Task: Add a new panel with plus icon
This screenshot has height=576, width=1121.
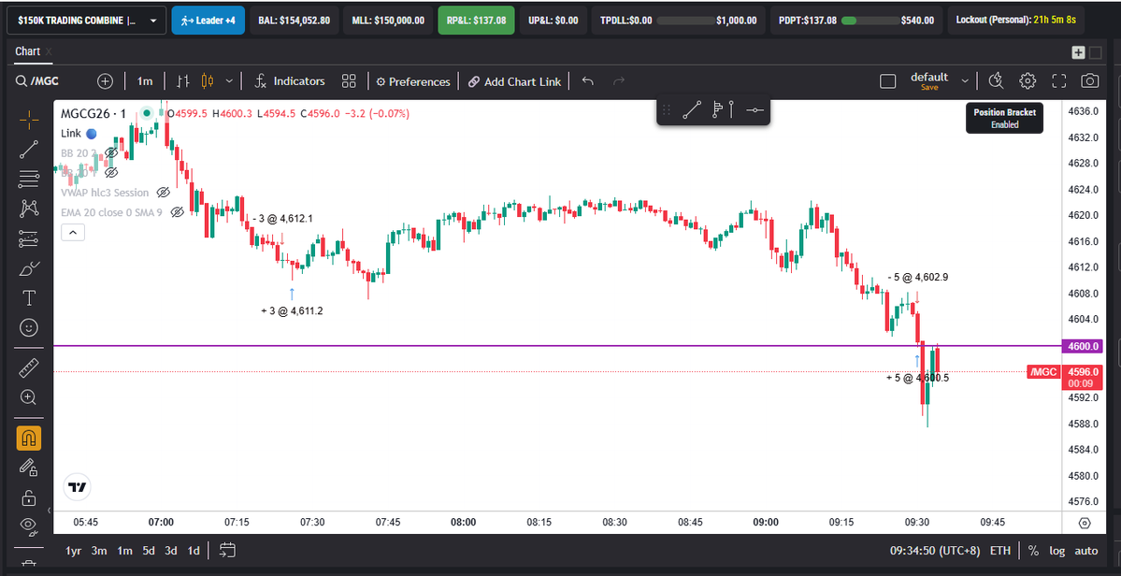Action: [x=1078, y=52]
